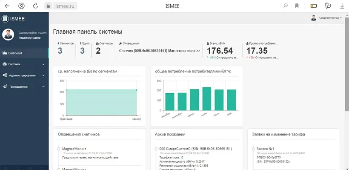Open downloads with the download arrow icon
The width and height of the screenshot is (349, 170).
click(x=342, y=6)
